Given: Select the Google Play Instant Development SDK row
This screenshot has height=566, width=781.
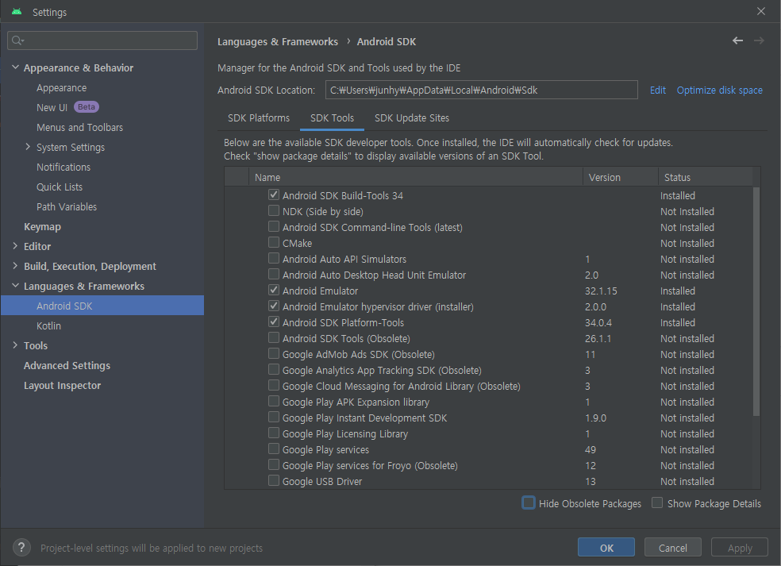Looking at the screenshot, I should pos(489,418).
